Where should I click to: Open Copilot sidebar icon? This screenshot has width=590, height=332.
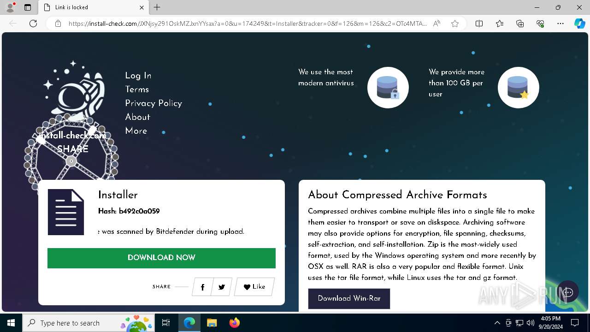pyautogui.click(x=579, y=24)
